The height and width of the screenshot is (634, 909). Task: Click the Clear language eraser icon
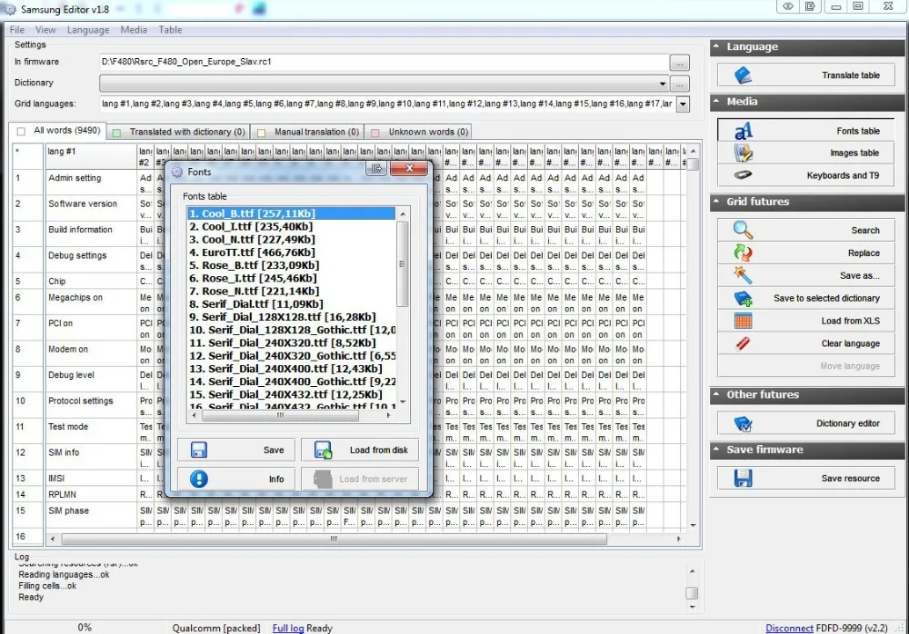point(743,343)
